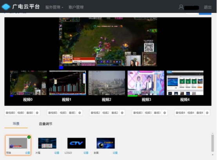Click the 退出 logout link

[208, 7]
